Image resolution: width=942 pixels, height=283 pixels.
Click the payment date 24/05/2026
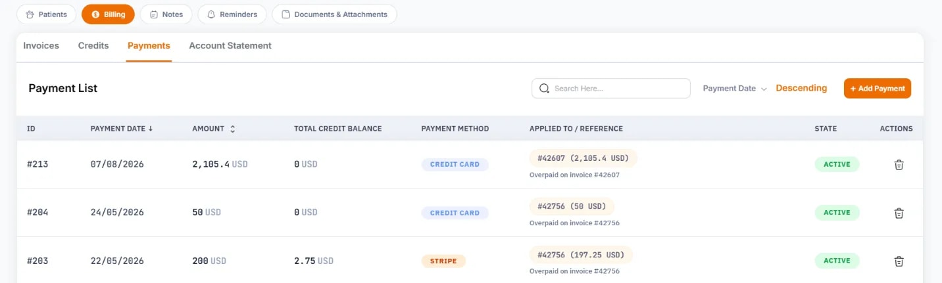click(117, 213)
